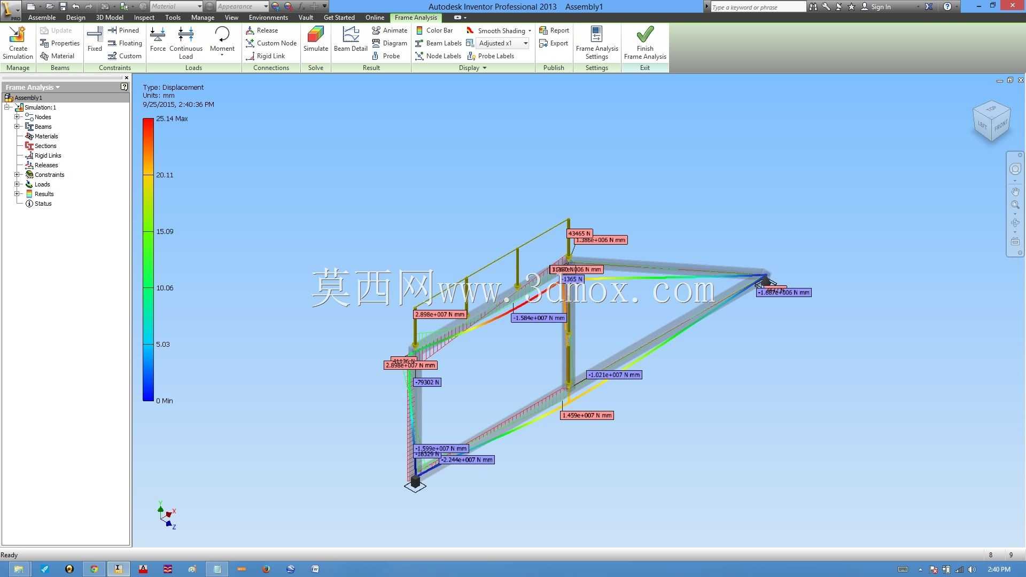Add a Release connection
Viewport: 1026px width, 577px height.
[262, 30]
